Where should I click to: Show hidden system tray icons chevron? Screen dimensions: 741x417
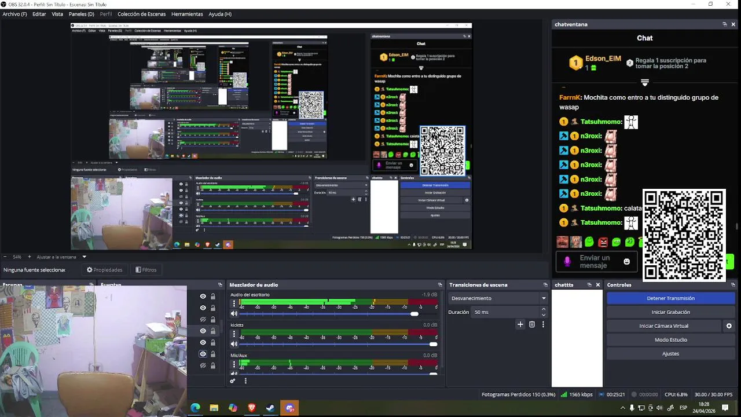click(x=623, y=408)
